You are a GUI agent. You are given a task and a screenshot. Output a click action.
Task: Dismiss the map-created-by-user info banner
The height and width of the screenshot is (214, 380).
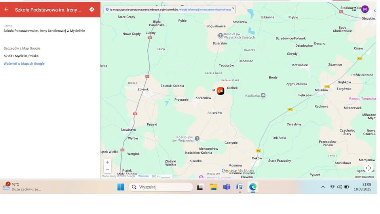[233, 8]
